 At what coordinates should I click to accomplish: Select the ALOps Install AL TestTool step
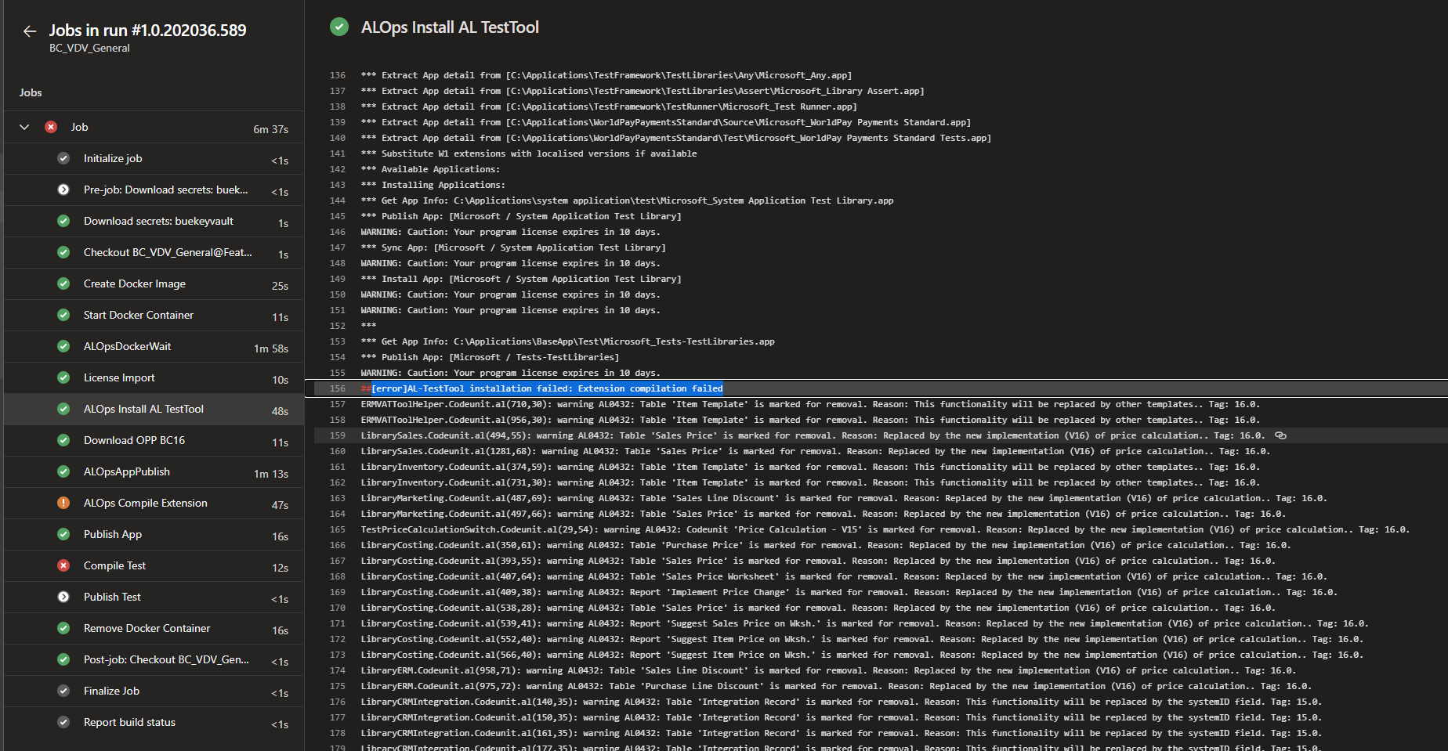coord(154,409)
